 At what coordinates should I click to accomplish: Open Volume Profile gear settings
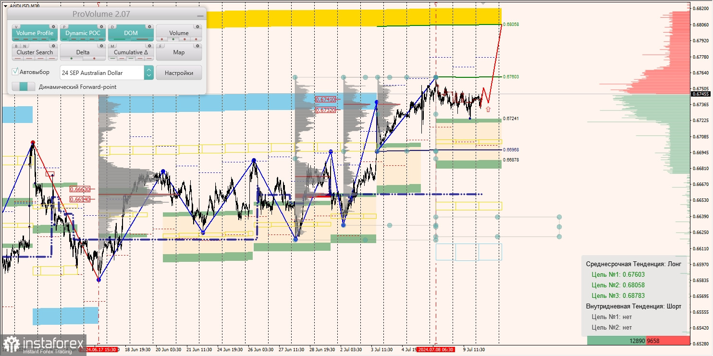point(53,26)
